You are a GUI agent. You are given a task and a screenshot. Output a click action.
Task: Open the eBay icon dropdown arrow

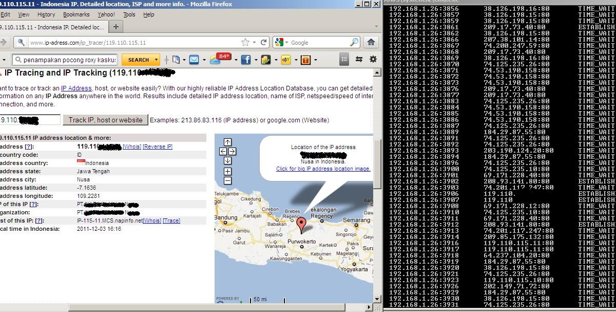coord(296,60)
